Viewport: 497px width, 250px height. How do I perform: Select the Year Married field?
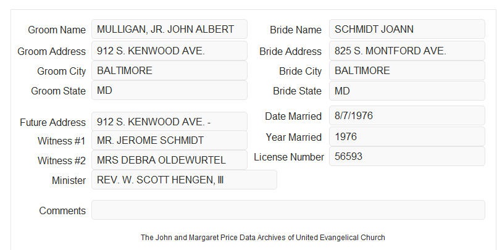tap(407, 136)
